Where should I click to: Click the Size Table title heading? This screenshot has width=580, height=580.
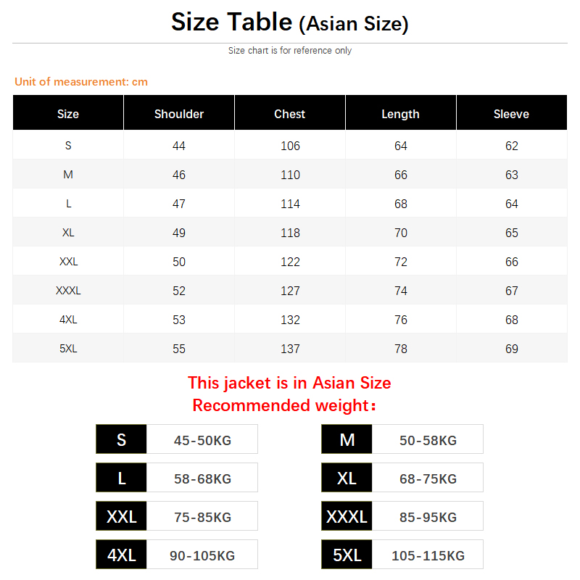[289, 22]
